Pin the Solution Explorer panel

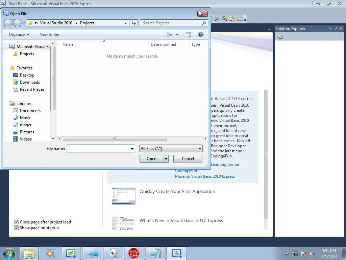point(336,28)
